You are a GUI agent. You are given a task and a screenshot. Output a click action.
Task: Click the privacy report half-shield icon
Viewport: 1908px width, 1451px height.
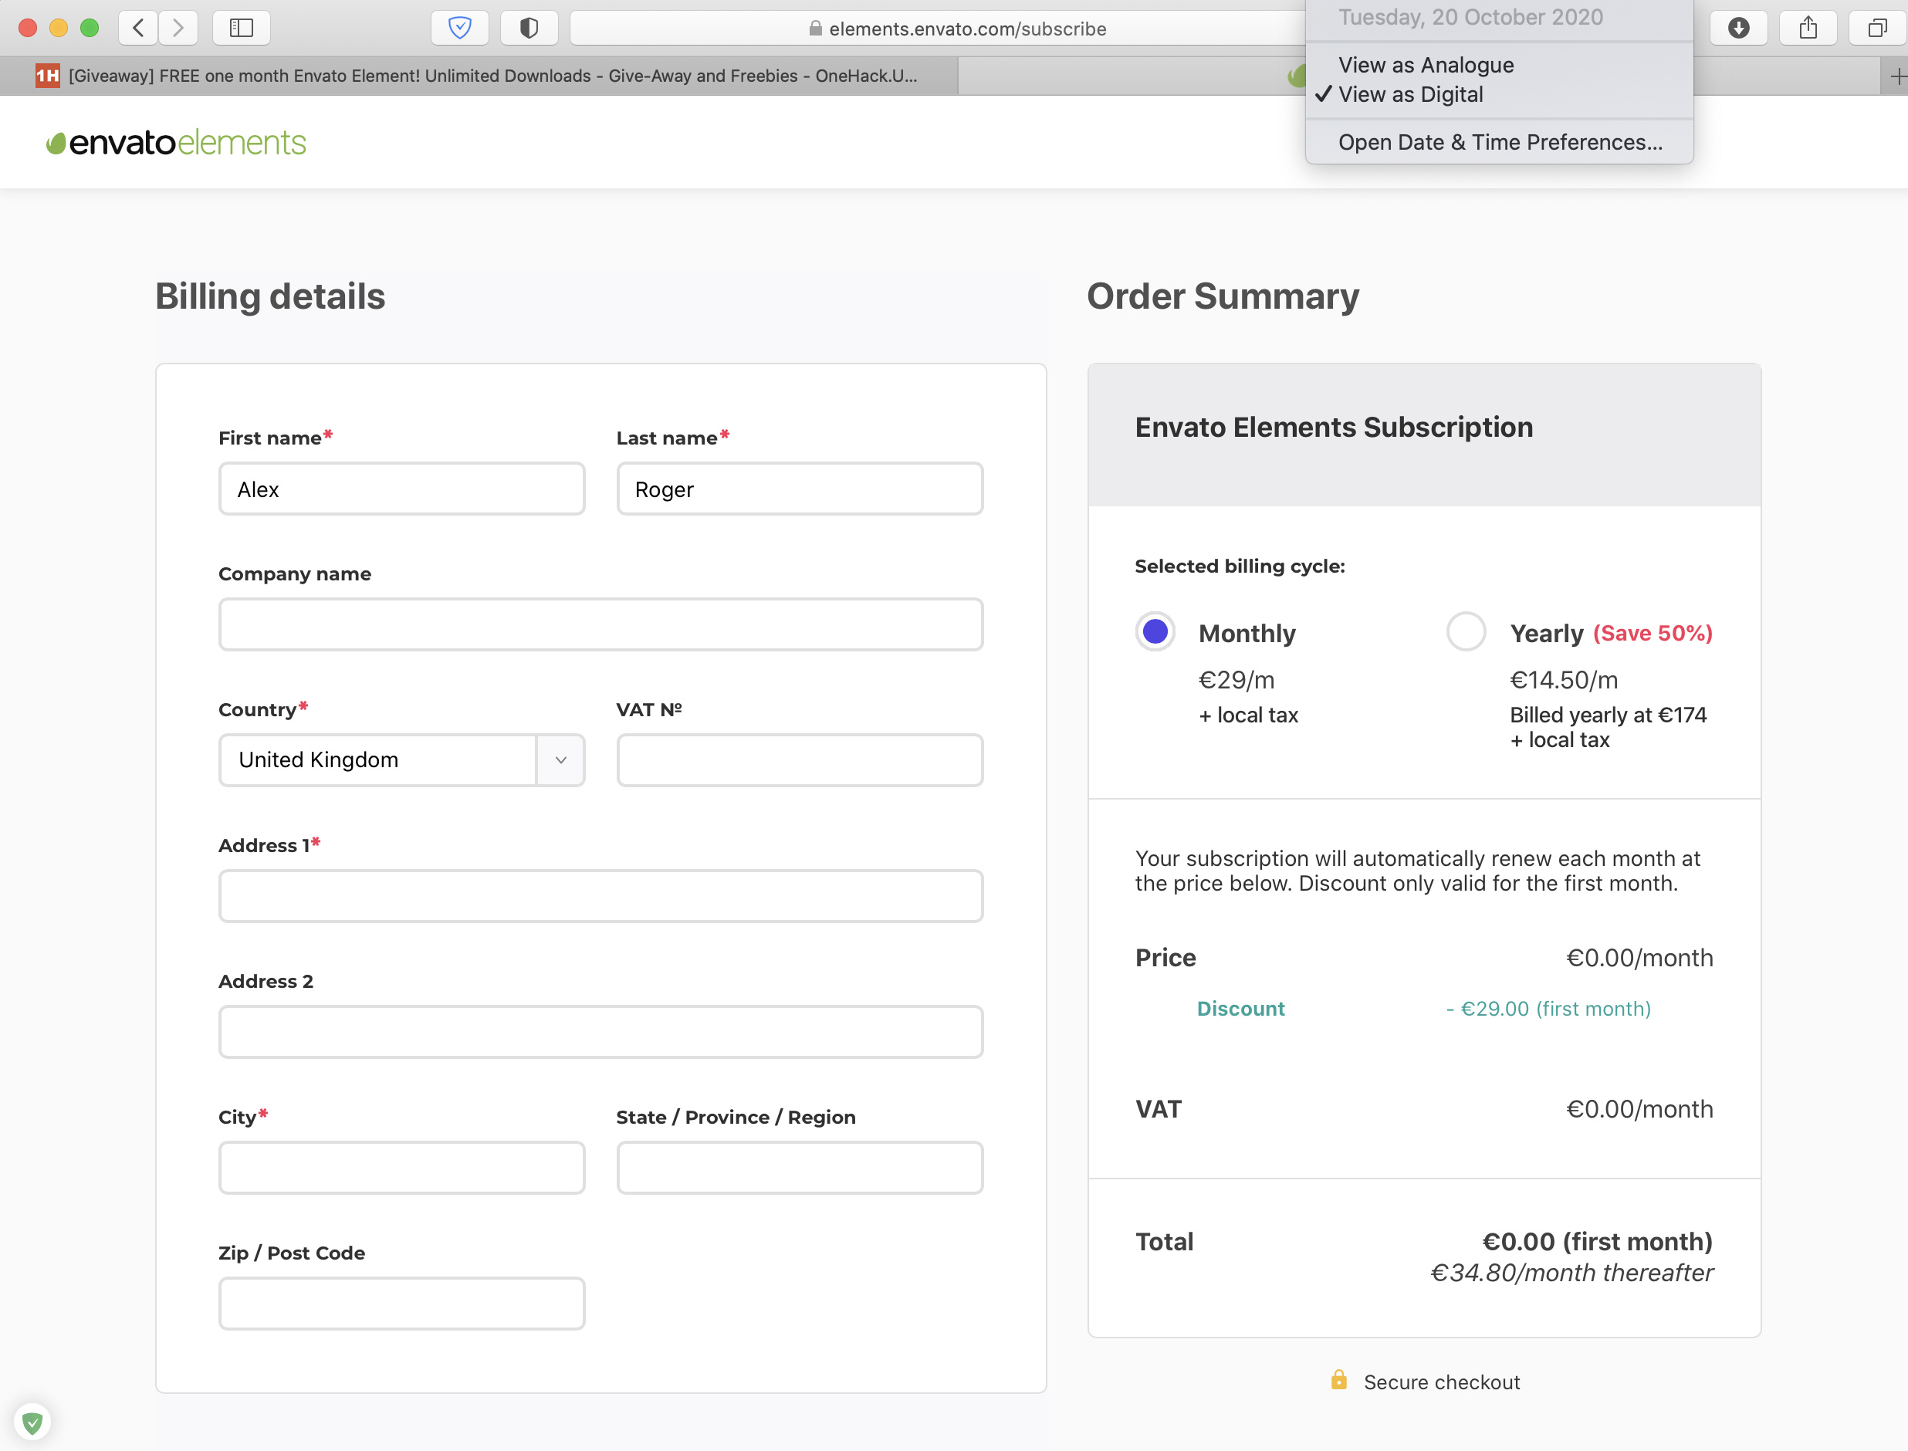529,28
